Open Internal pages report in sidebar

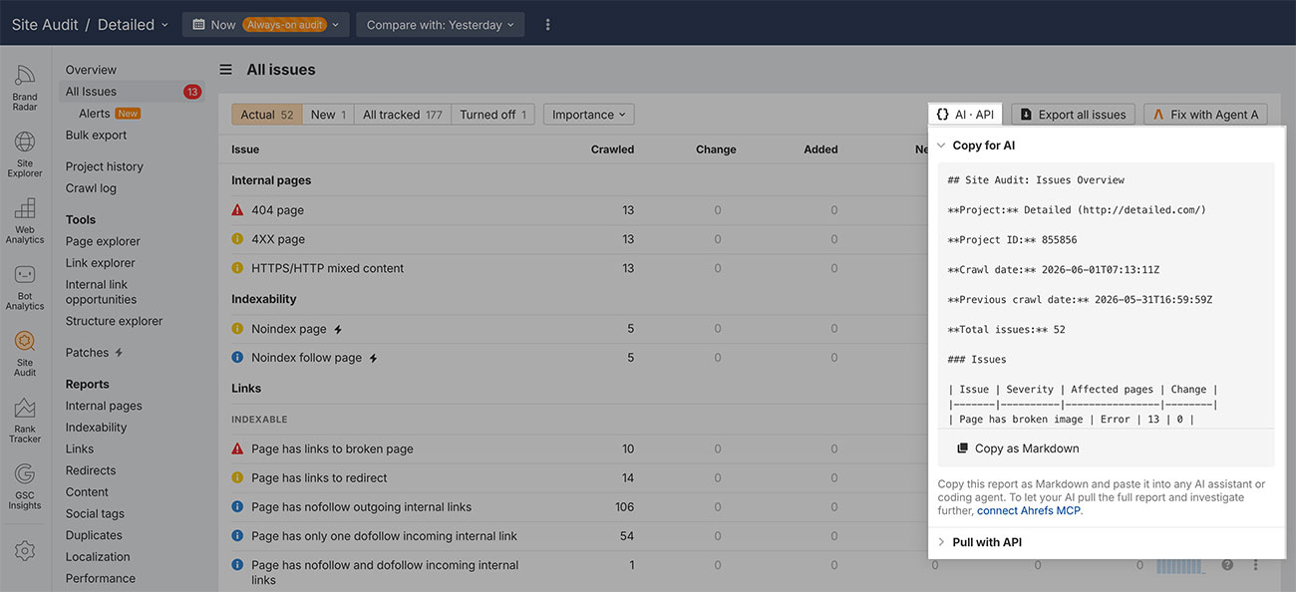[104, 406]
